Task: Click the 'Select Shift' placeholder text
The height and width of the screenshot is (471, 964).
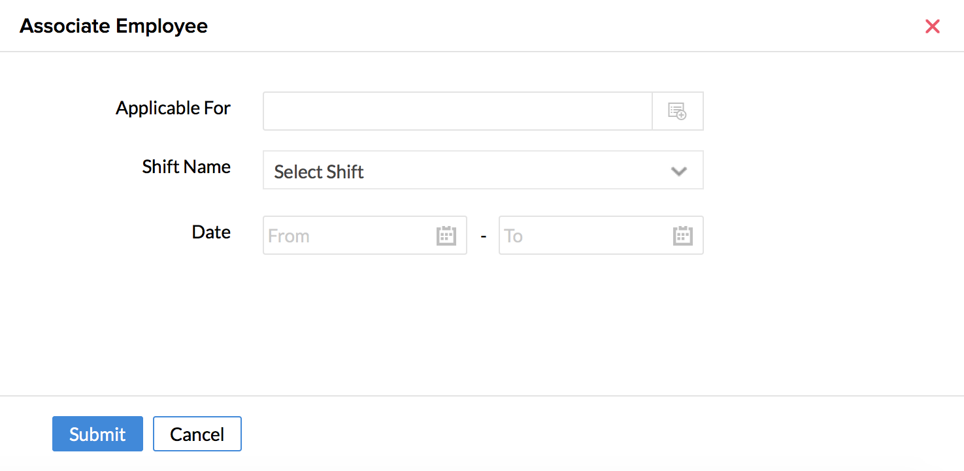Action: (319, 172)
